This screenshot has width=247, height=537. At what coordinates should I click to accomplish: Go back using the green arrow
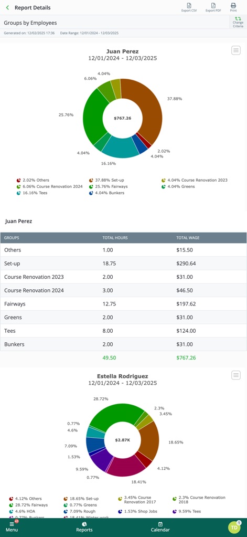point(7,7)
